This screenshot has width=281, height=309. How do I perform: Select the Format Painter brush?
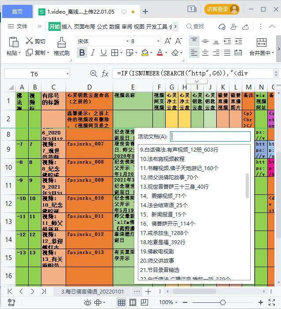(x=62, y=42)
